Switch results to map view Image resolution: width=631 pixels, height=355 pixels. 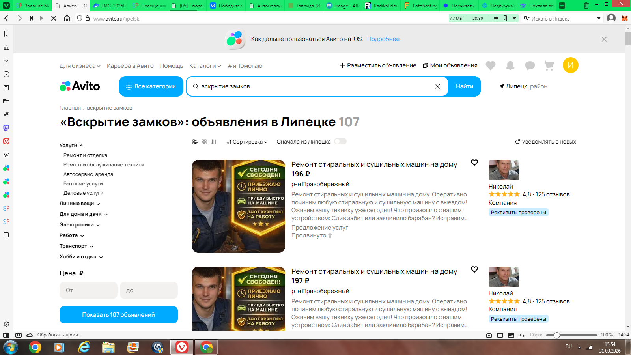click(x=213, y=142)
